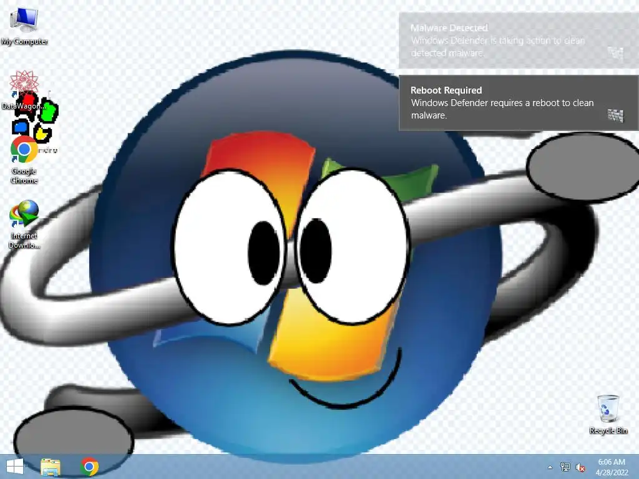The height and width of the screenshot is (479, 639).
Task: Open File Explorer from taskbar
Action: pos(51,467)
